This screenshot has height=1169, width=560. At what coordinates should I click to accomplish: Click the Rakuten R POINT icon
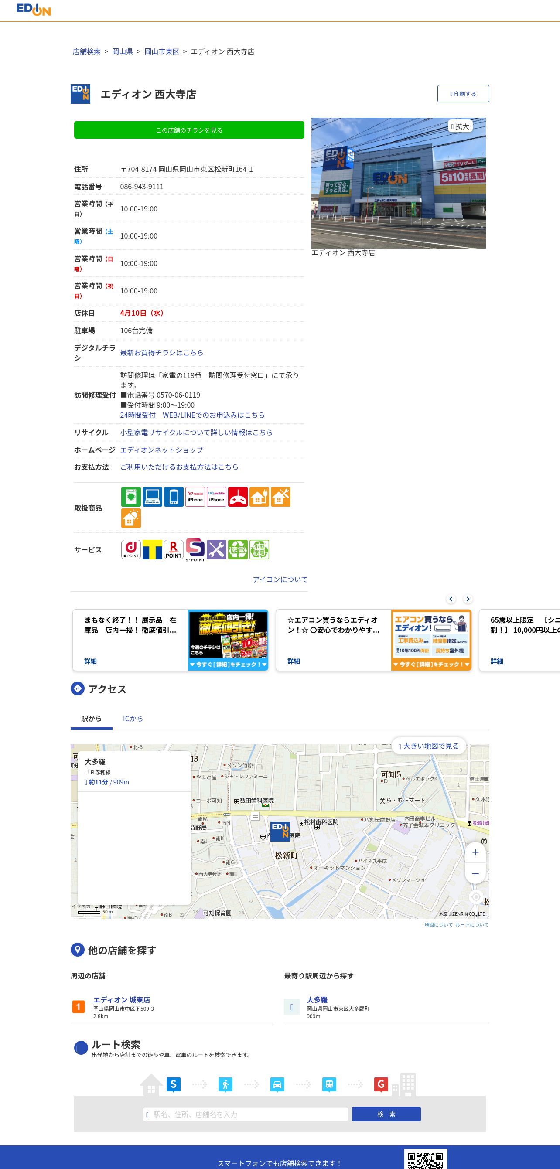point(173,549)
